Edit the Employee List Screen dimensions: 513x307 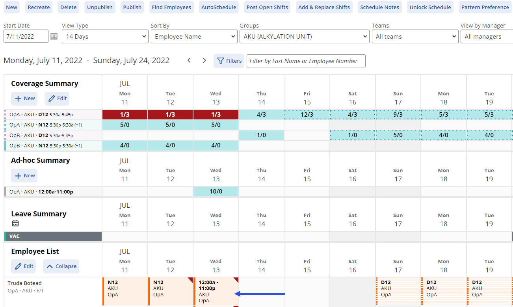point(23,266)
